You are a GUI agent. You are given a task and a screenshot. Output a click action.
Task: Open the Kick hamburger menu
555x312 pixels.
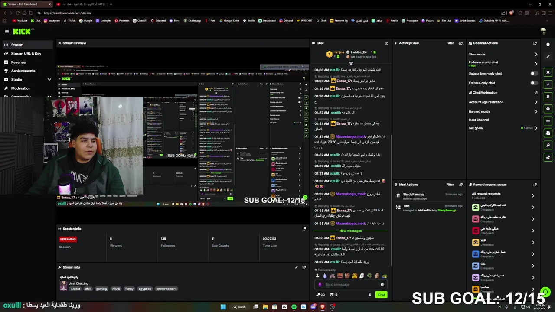pyautogui.click(x=7, y=31)
